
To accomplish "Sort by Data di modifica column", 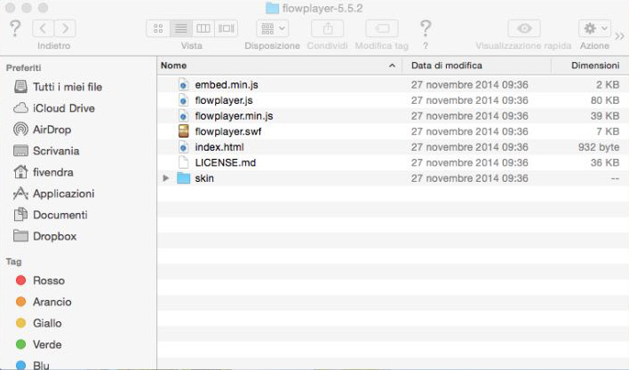I will [x=474, y=66].
